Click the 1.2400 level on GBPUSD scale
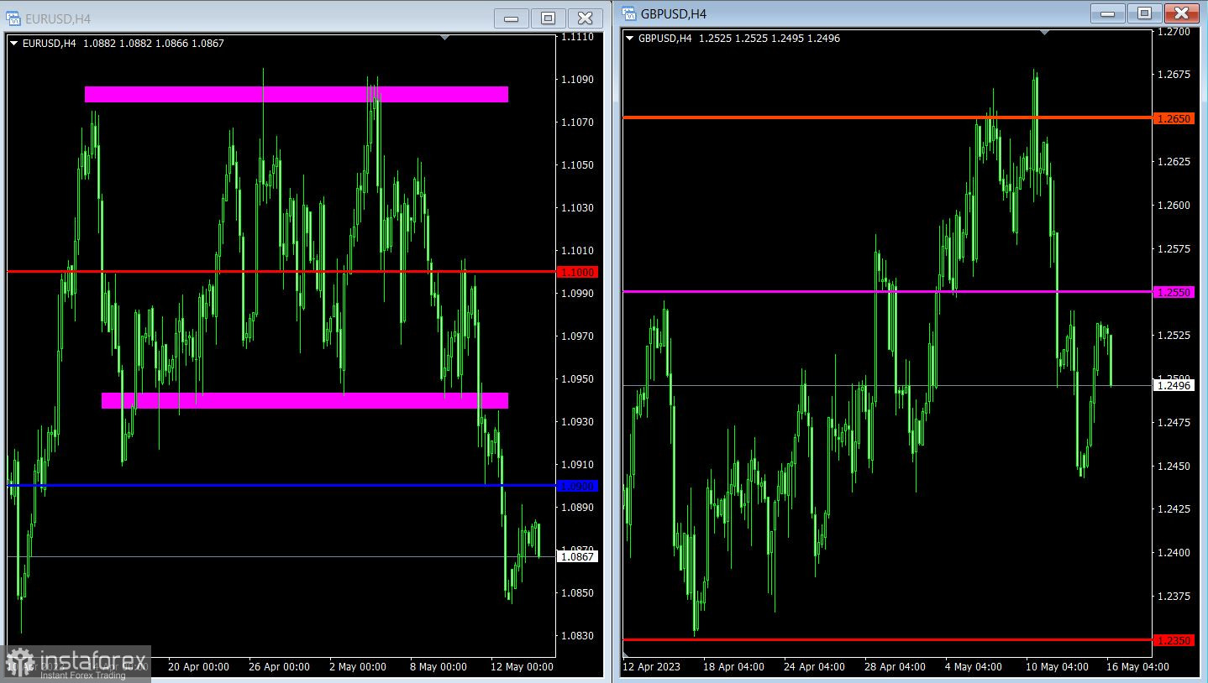 [x=1174, y=553]
